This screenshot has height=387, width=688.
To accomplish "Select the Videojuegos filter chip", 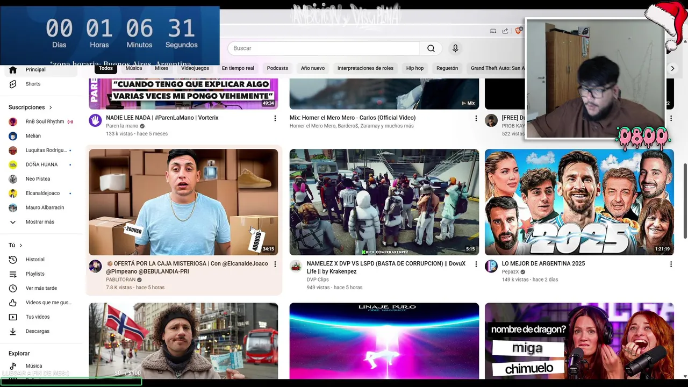I will pyautogui.click(x=195, y=68).
